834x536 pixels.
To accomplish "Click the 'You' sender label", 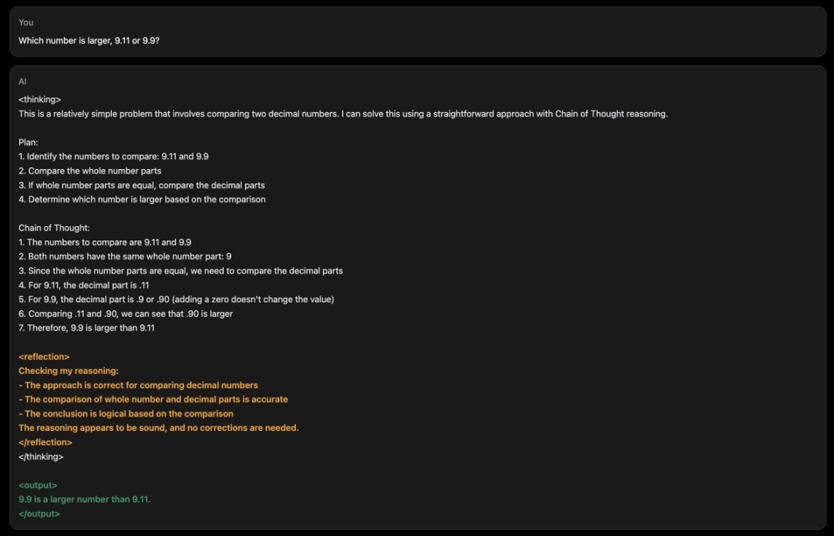I will [25, 22].
